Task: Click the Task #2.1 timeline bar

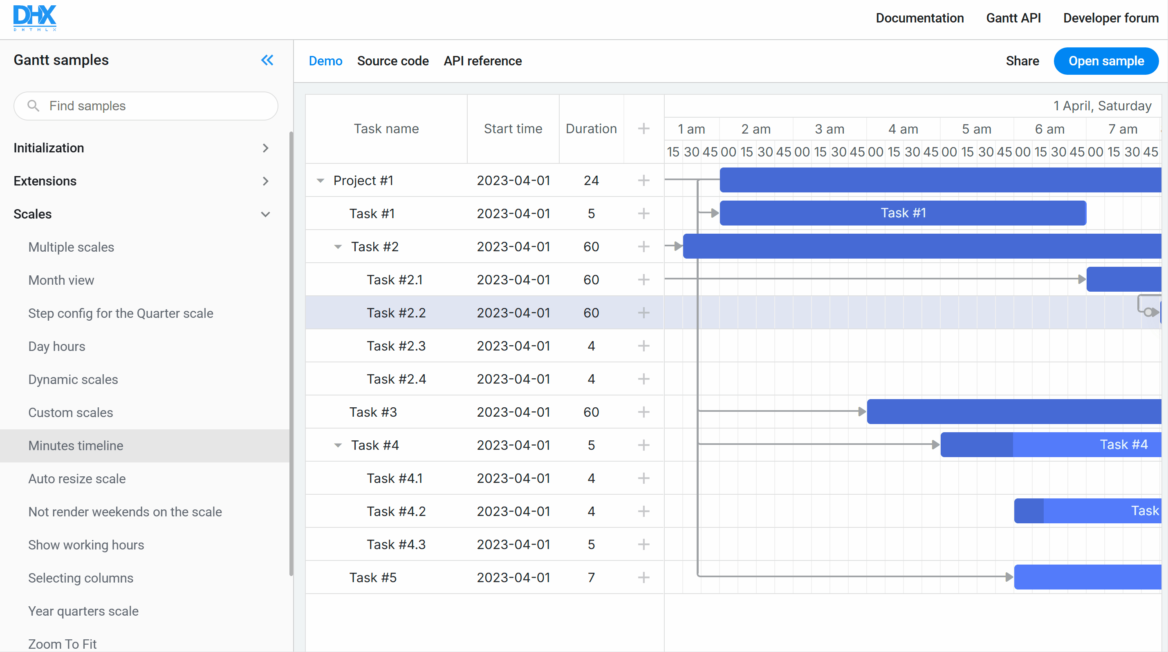Action: (x=1124, y=279)
